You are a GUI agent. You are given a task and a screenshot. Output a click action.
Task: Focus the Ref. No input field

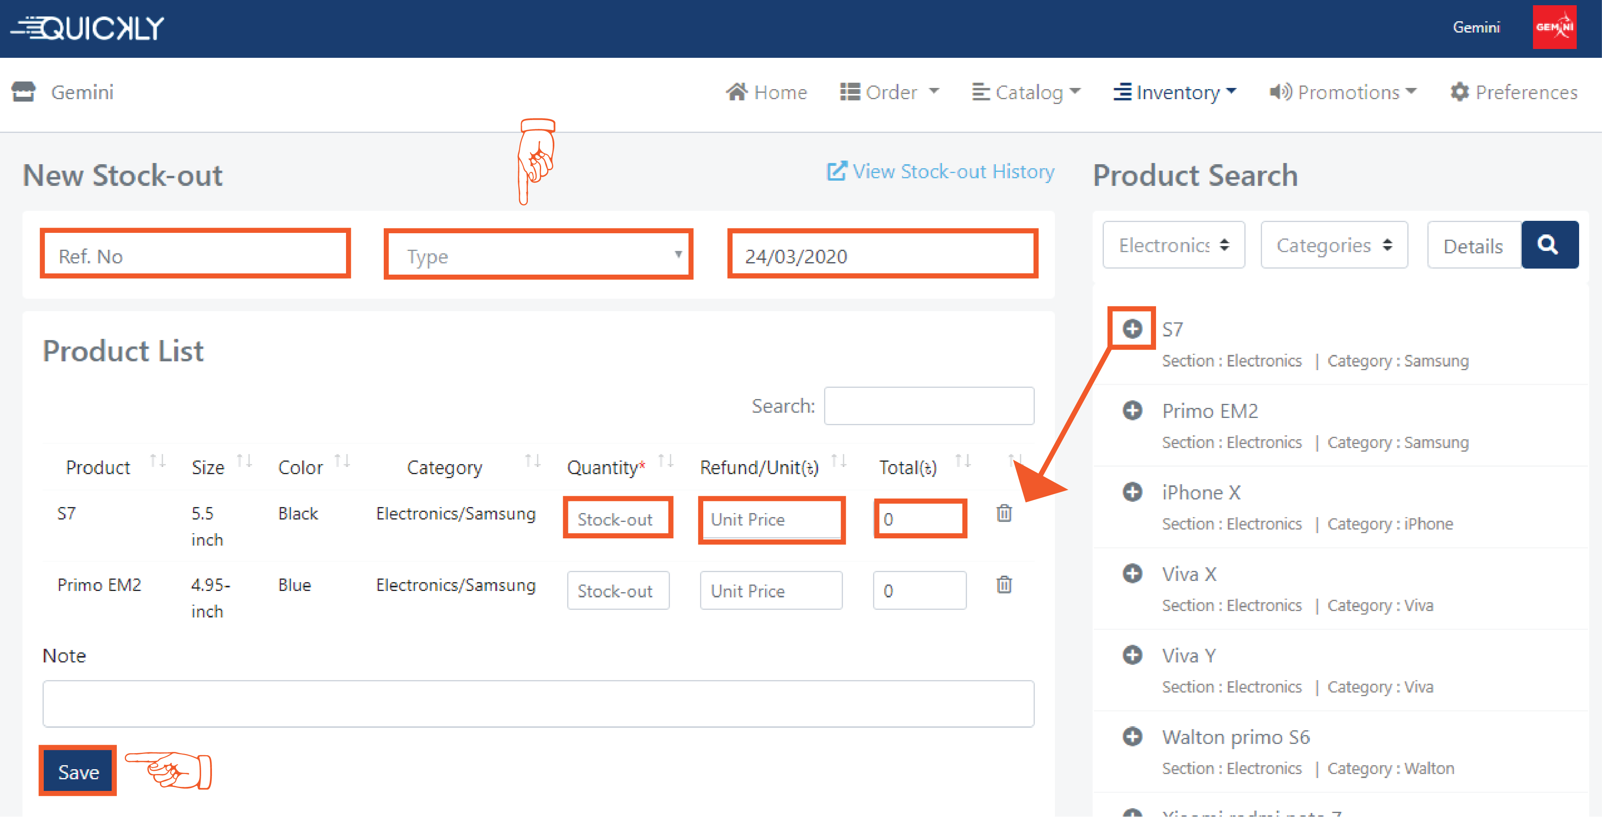195,255
